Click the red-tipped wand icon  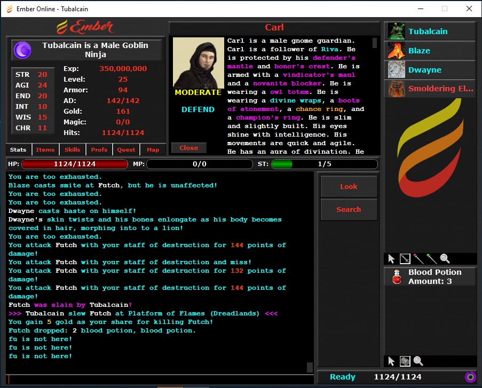pos(418,259)
